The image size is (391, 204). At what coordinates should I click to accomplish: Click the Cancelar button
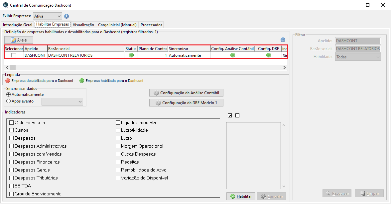point(272,196)
